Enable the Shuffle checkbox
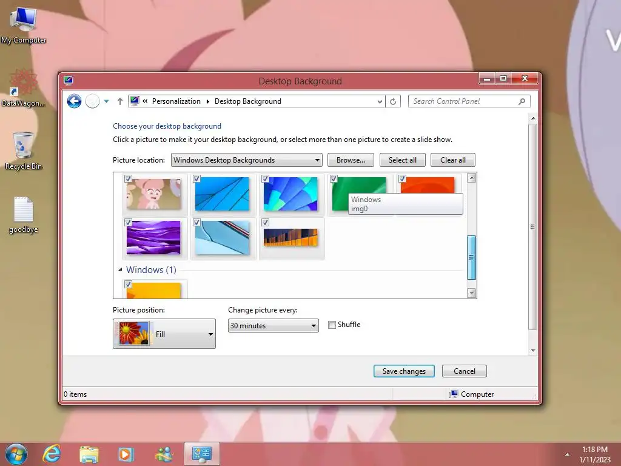This screenshot has height=466, width=621. [332, 325]
